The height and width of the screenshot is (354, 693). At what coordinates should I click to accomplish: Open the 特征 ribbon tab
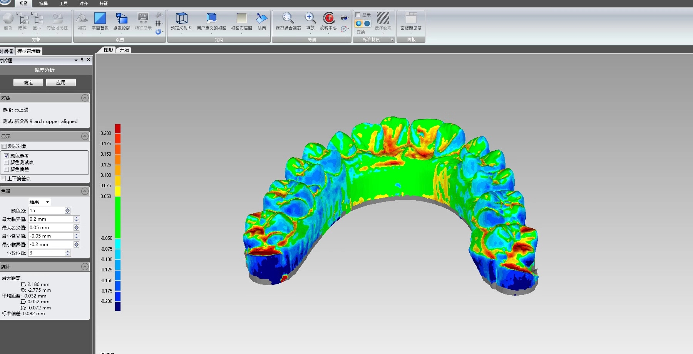click(104, 3)
